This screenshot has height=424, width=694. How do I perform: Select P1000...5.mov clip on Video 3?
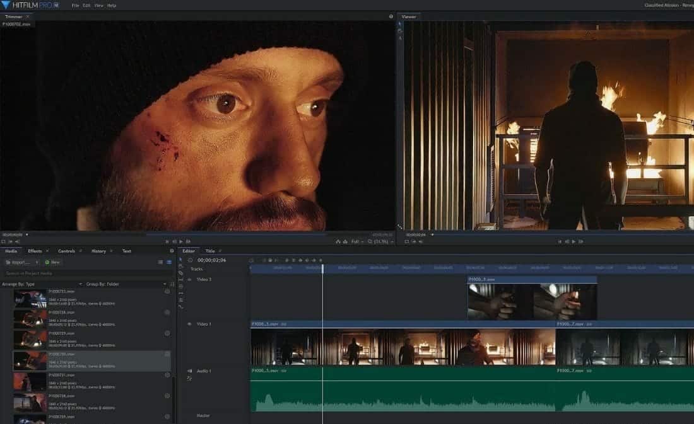[532, 297]
